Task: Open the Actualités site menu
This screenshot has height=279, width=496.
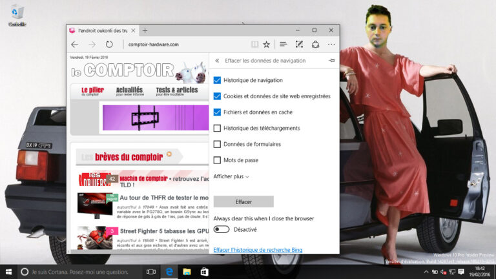Action: 129,91
